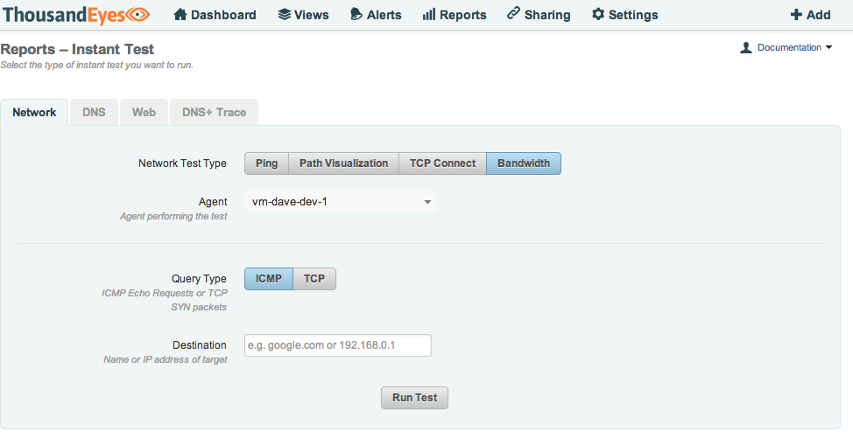Choose TCP query type
Viewport: 853px width, 438px height.
pos(314,279)
